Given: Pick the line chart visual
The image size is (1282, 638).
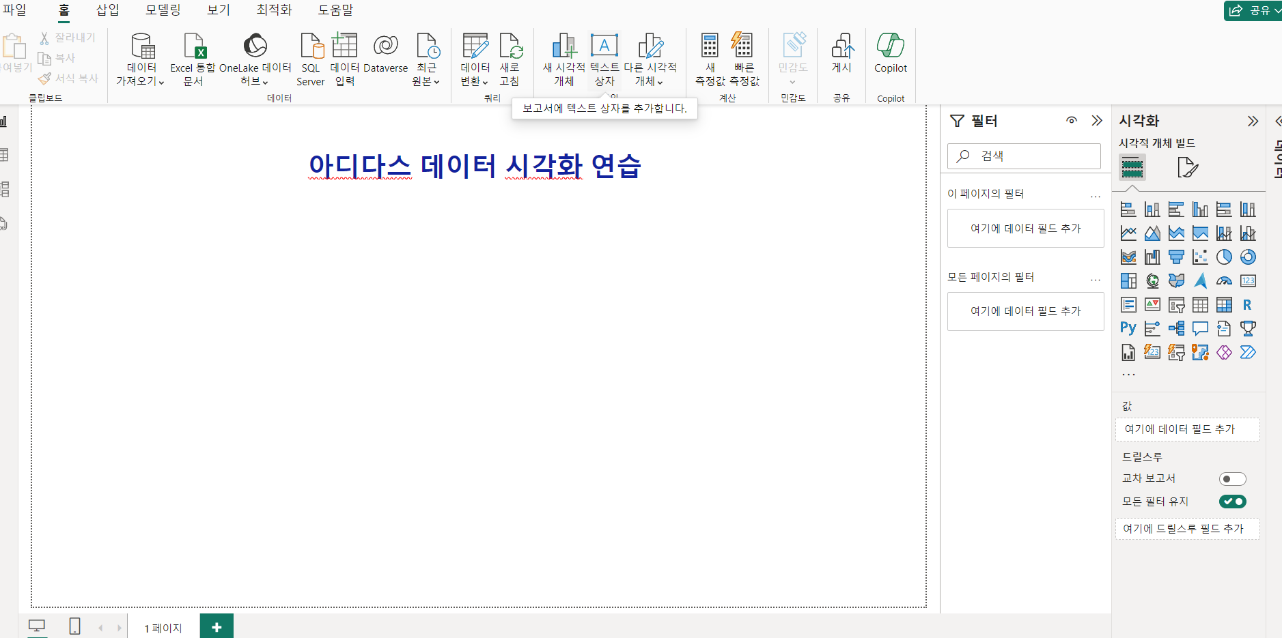Looking at the screenshot, I should pos(1128,233).
